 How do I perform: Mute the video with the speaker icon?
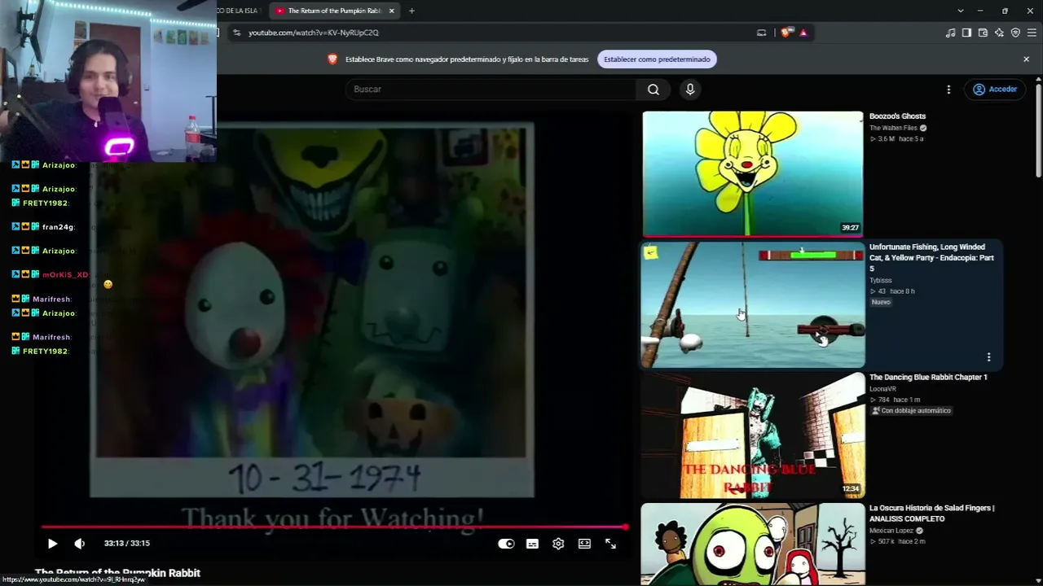[x=79, y=544]
